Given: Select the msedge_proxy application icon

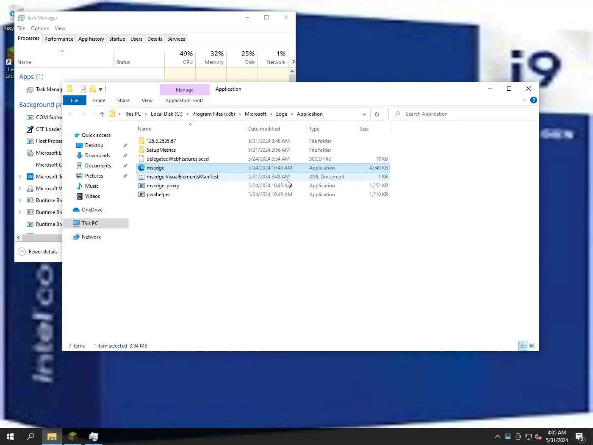Looking at the screenshot, I should coord(141,186).
